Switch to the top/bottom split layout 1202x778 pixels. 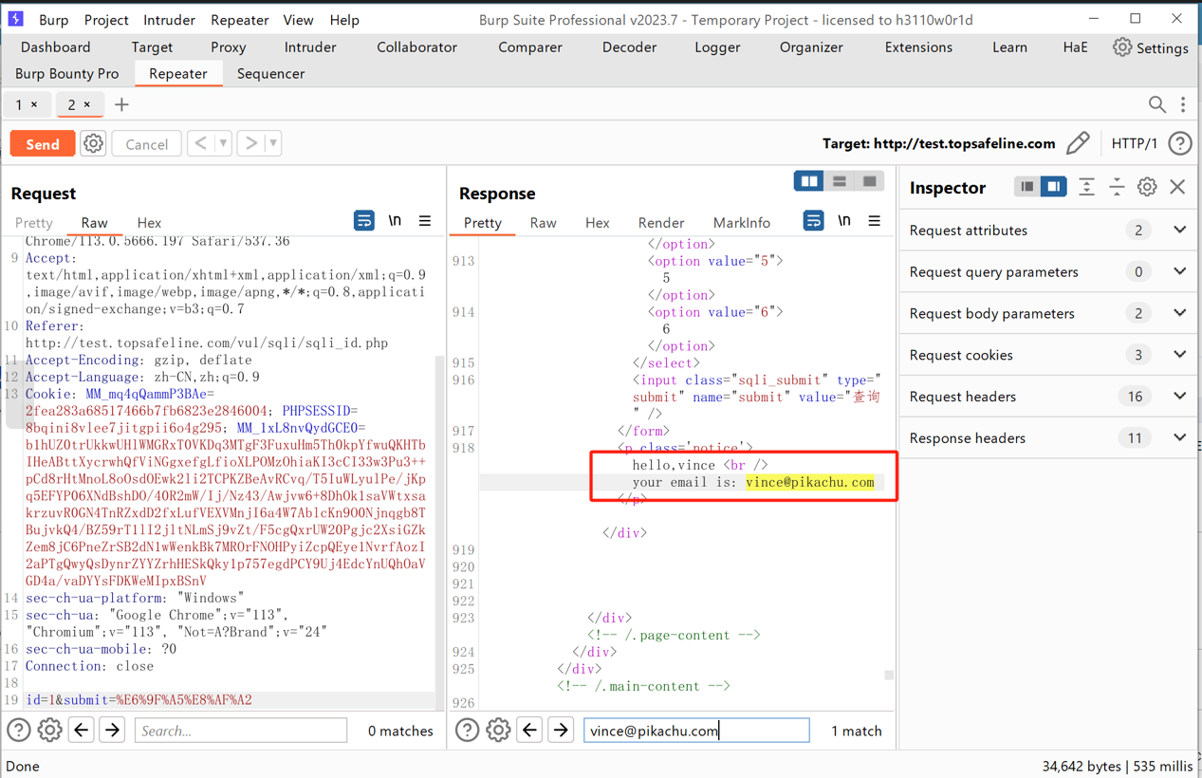pyautogui.click(x=840, y=181)
